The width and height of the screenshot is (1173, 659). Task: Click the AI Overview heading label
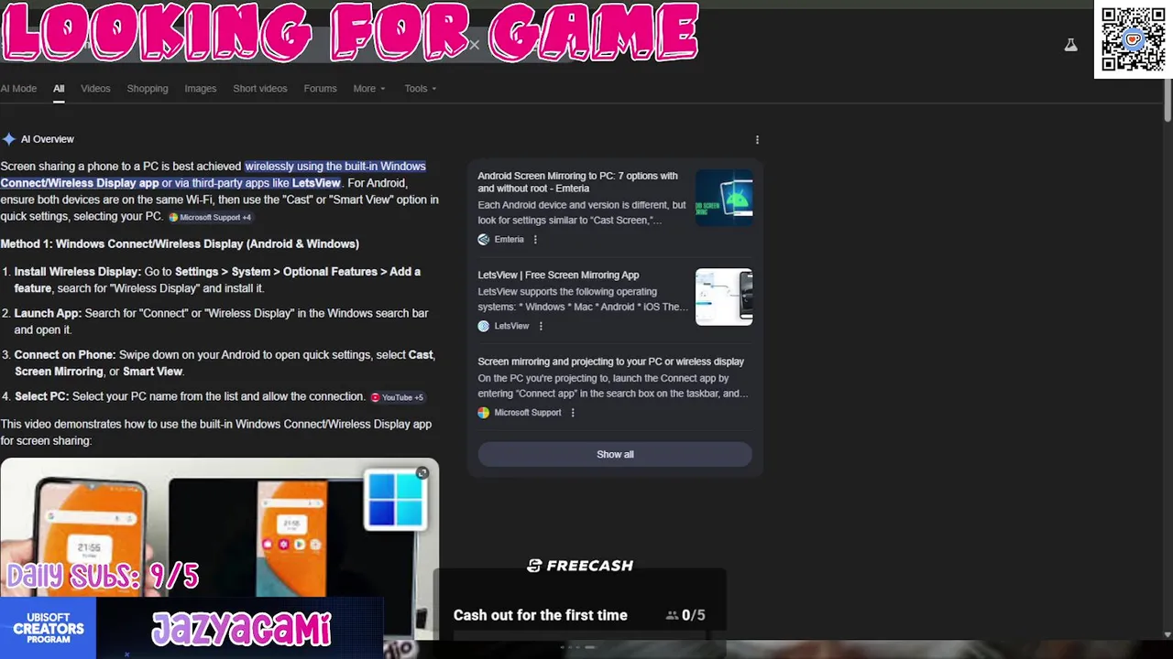click(x=48, y=139)
